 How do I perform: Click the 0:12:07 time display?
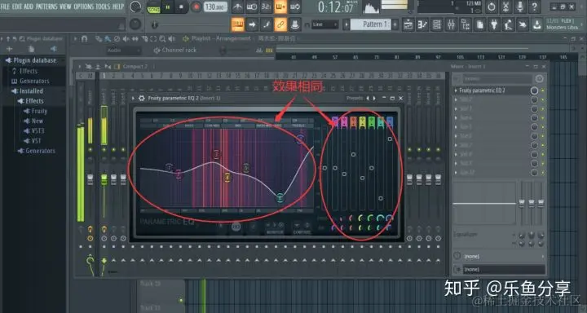click(335, 7)
